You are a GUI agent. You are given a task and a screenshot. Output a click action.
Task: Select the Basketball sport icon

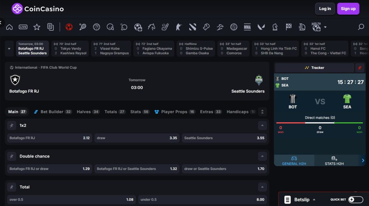point(97,27)
